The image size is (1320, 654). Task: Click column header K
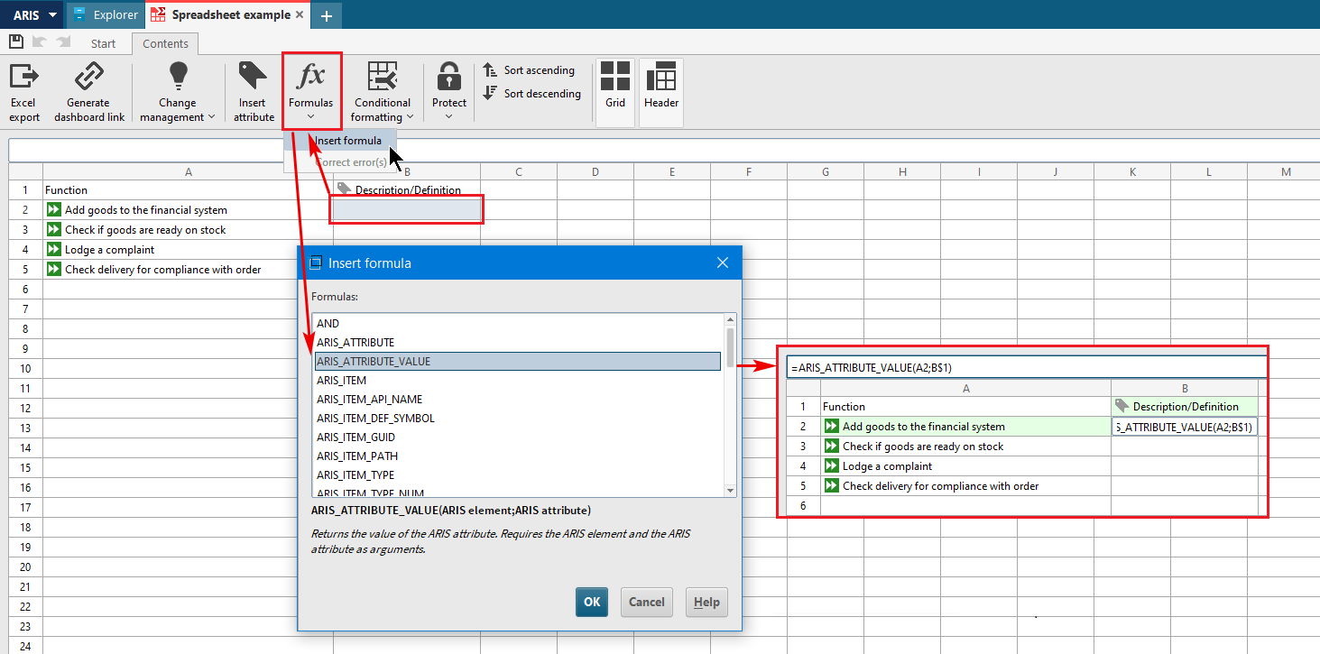(x=1132, y=171)
